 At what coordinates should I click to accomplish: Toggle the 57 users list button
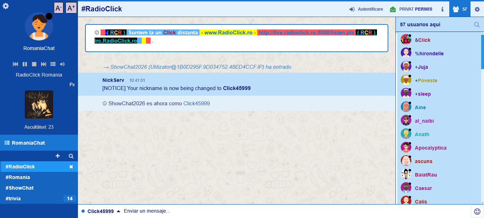(x=460, y=9)
